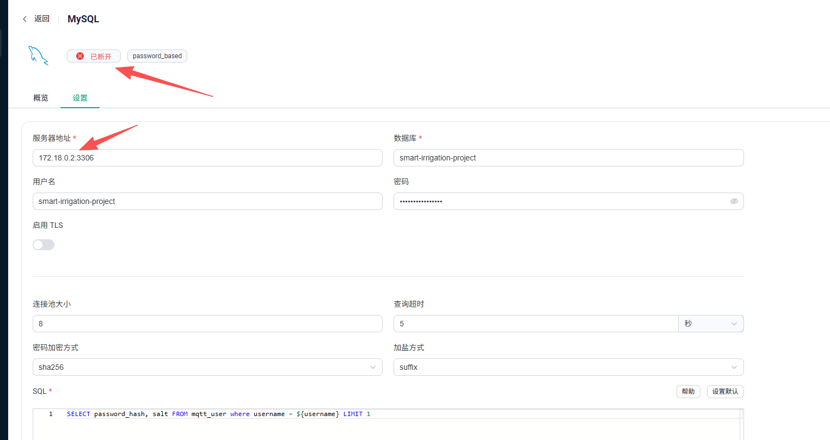Click the 服务器地址 label
The height and width of the screenshot is (440, 830).
pos(52,138)
